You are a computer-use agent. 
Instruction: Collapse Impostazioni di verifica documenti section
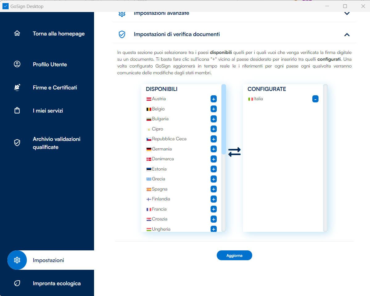click(x=347, y=35)
